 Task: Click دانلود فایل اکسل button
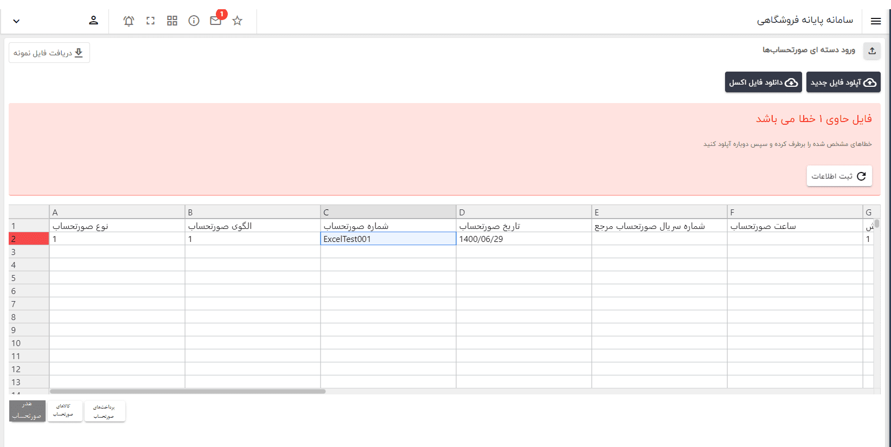(763, 82)
